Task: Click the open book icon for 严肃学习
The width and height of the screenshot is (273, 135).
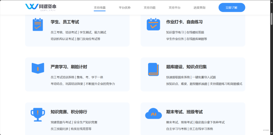Action: [38, 68]
